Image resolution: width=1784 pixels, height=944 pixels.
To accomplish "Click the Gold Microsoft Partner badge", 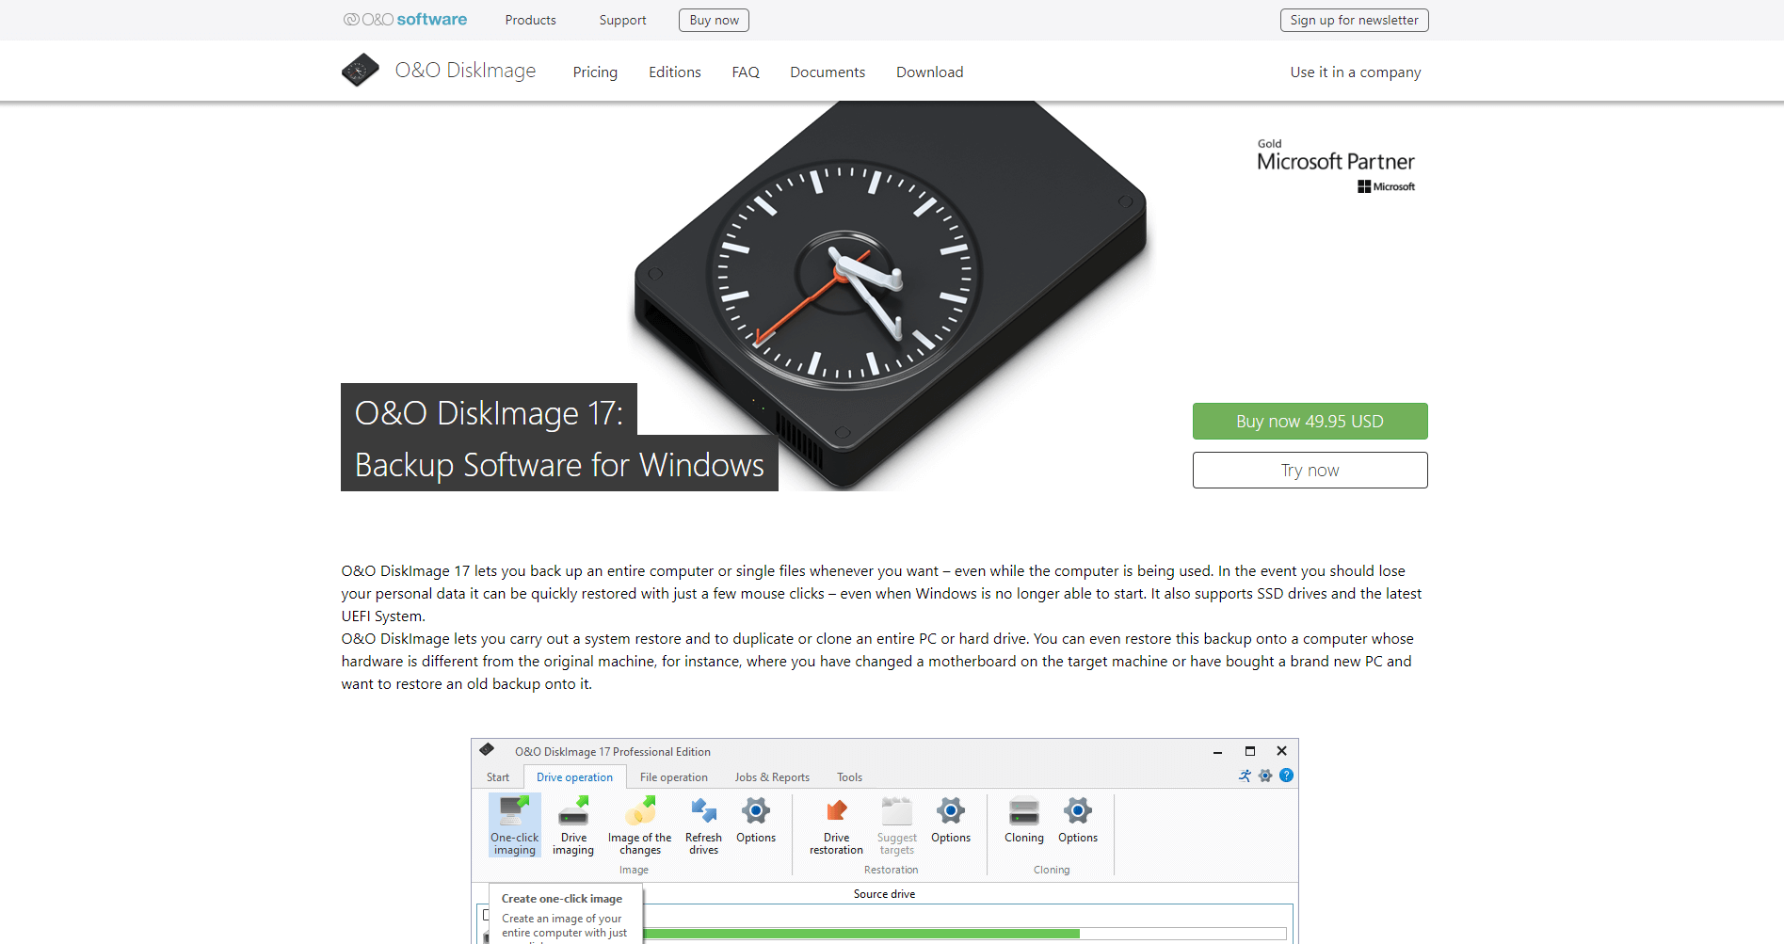I will pos(1336,166).
